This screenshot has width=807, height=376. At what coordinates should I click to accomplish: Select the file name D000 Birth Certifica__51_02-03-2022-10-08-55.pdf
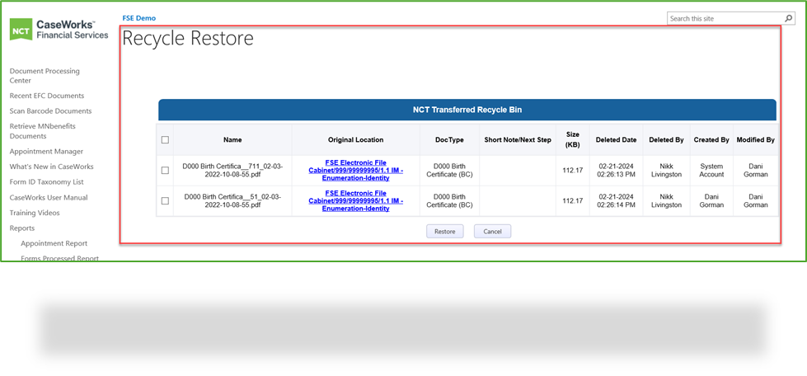coord(232,201)
